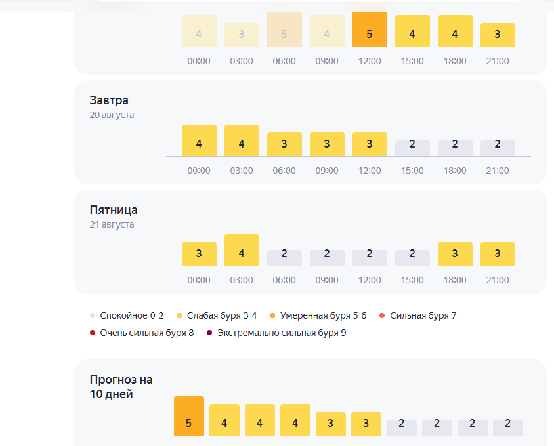Image resolution: width=554 pixels, height=446 pixels.
Task: Select the orange 12:00 bar for today
Action: [x=370, y=30]
